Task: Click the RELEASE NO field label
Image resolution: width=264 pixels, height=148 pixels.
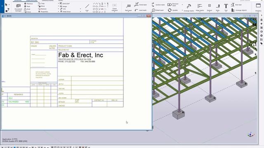Action: [64, 50]
